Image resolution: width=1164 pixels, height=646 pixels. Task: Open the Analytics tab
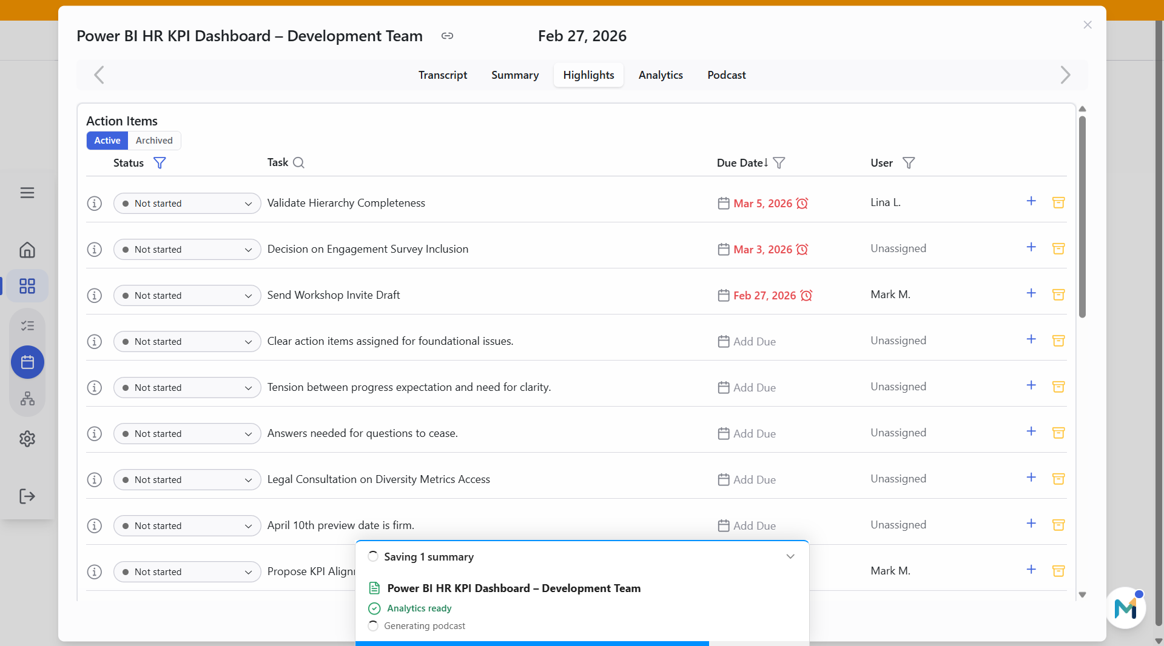click(661, 75)
